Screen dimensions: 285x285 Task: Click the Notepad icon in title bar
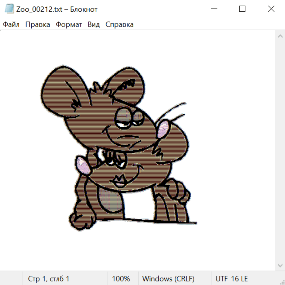[9, 9]
